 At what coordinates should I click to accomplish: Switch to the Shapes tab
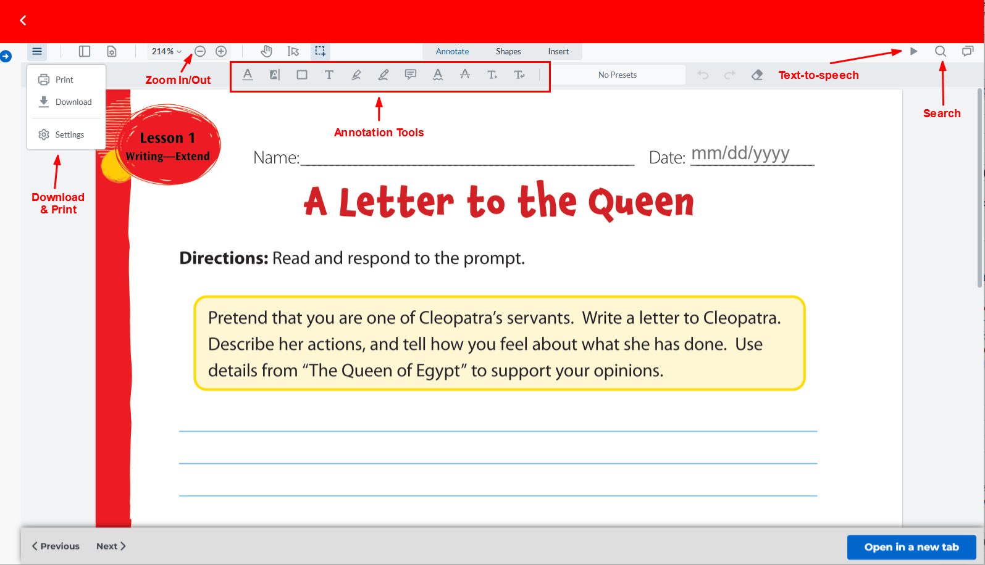508,51
